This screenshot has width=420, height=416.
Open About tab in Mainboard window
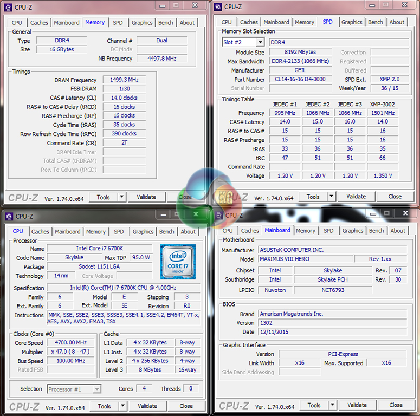[x=398, y=231]
